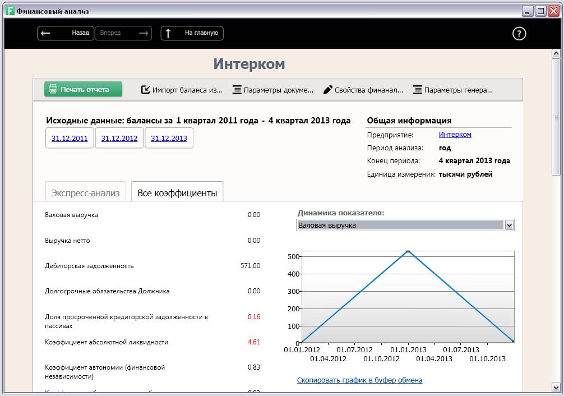Select the Все коэффициенты tab
Image resolution: width=564 pixels, height=396 pixels.
[x=177, y=193]
